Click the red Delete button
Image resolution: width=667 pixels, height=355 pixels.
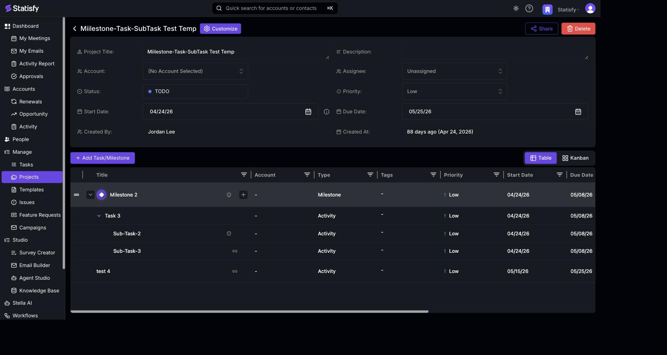tap(578, 29)
